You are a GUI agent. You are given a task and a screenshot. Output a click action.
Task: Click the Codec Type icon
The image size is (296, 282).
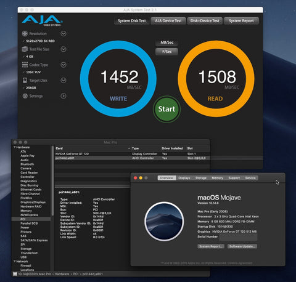(x=25, y=65)
